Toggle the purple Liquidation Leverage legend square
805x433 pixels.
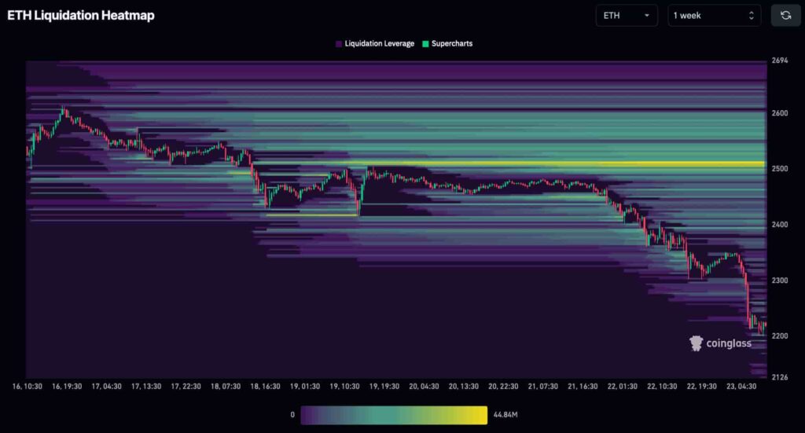pyautogui.click(x=339, y=44)
